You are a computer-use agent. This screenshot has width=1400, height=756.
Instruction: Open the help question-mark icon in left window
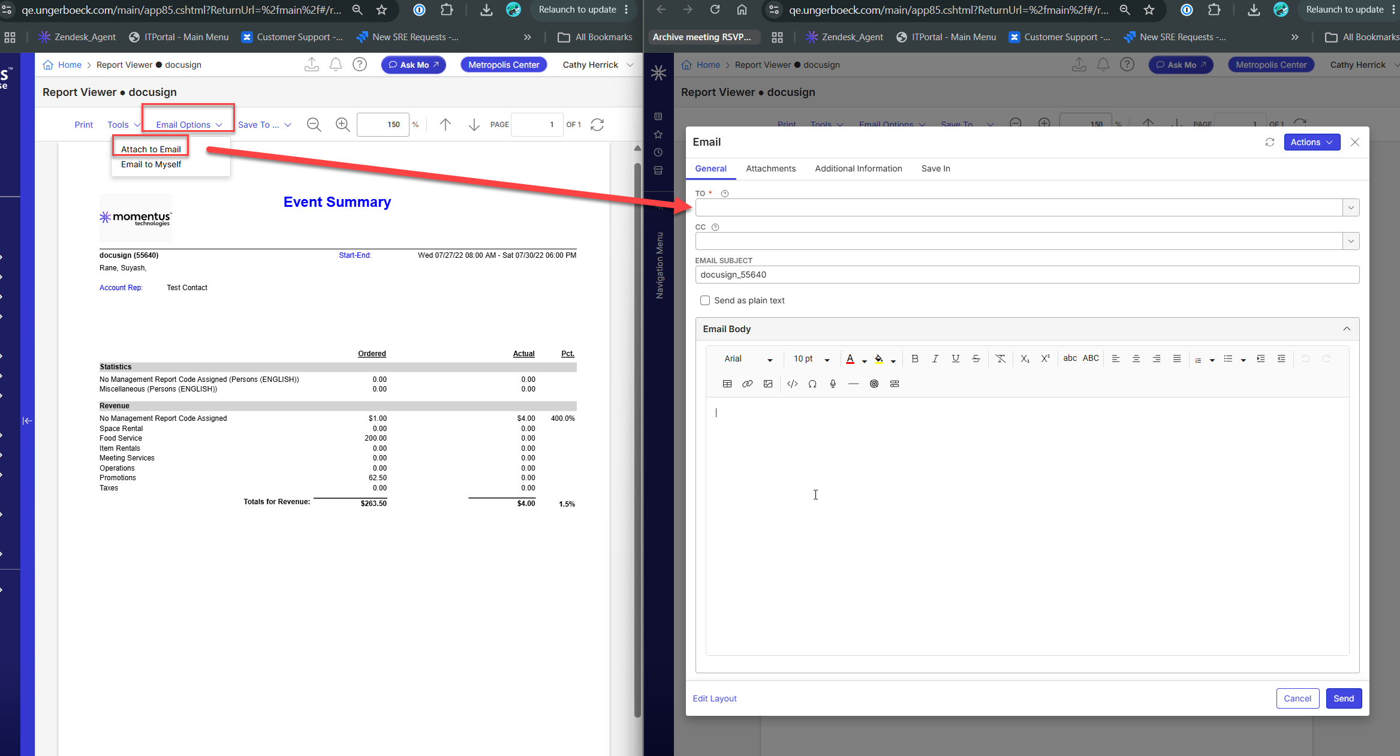coord(360,65)
